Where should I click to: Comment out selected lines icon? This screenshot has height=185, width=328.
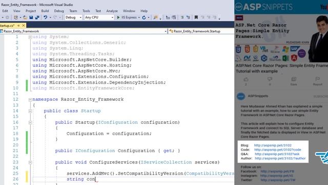pos(182,17)
